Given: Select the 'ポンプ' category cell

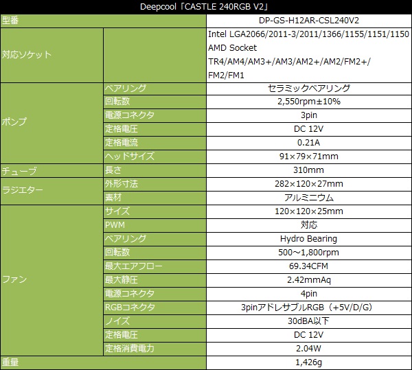Looking at the screenshot, I should coord(51,123).
